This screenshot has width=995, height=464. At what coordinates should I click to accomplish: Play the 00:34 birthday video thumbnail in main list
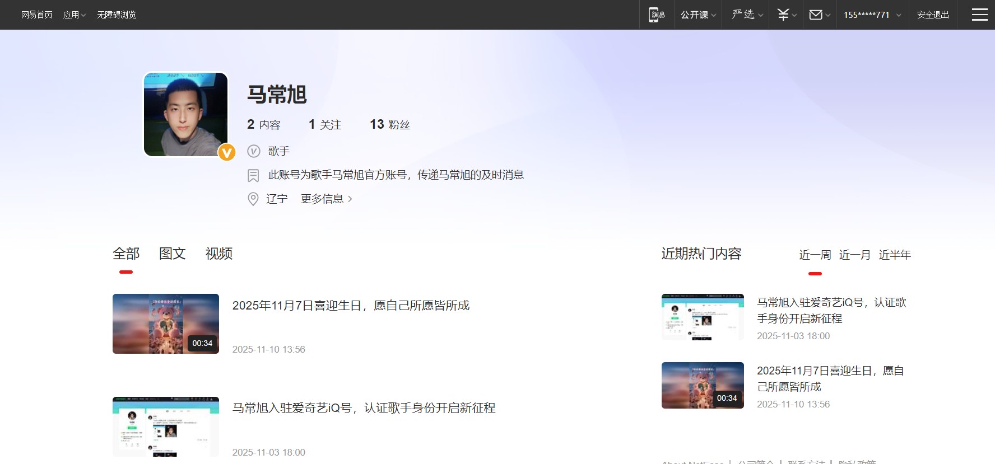(x=166, y=324)
